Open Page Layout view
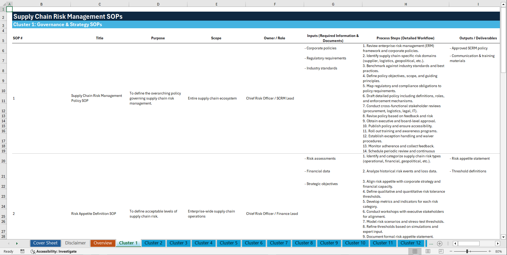The width and height of the screenshot is (507, 255). point(428,251)
